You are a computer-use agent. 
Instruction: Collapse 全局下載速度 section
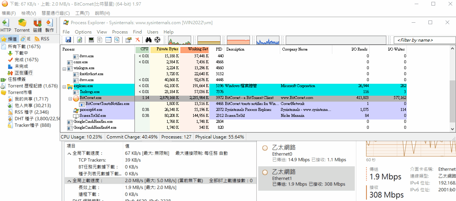69,153
